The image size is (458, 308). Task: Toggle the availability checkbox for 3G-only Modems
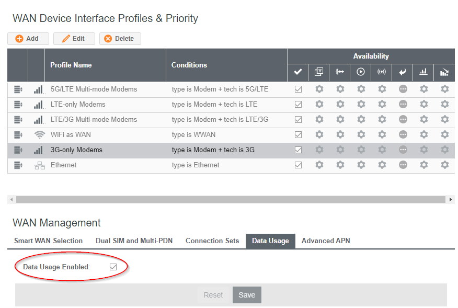[298, 150]
